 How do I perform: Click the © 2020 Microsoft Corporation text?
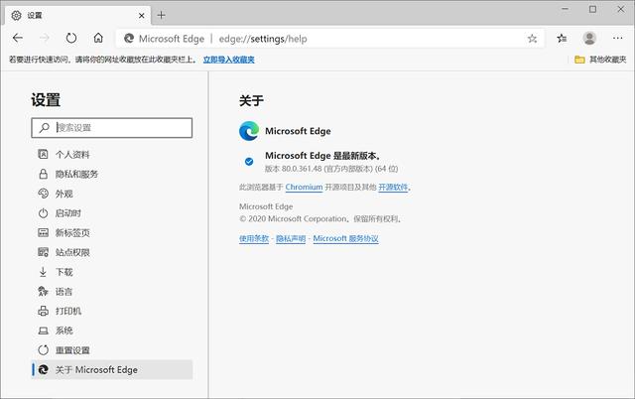pos(319,219)
